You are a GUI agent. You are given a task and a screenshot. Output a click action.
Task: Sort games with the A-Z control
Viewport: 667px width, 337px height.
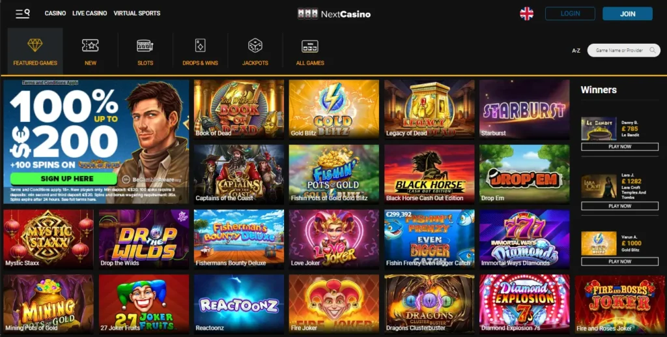click(x=576, y=51)
